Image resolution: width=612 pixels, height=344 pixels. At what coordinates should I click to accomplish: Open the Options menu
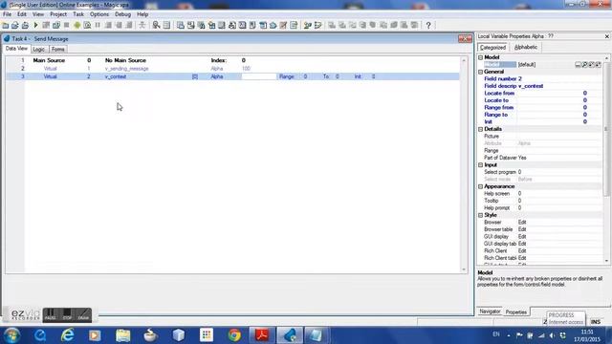(99, 14)
